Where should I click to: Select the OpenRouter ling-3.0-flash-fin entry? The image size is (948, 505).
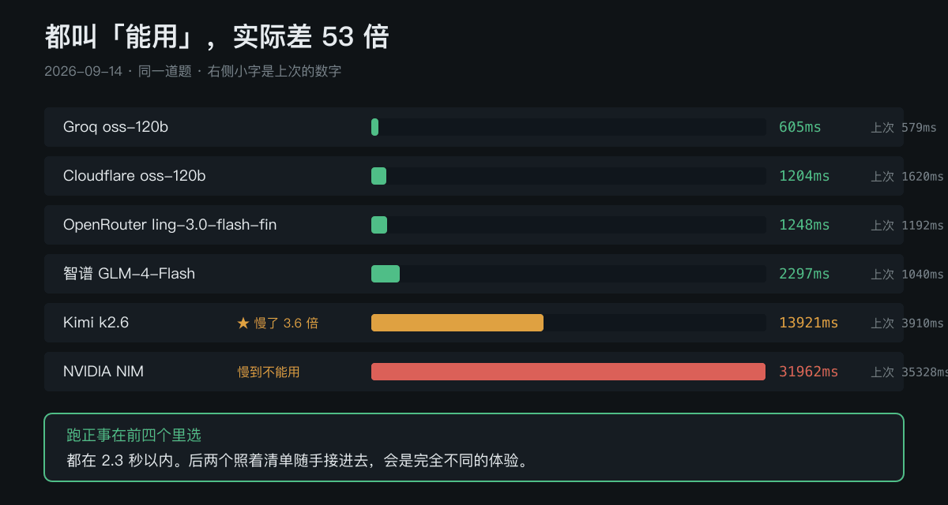pyautogui.click(x=474, y=225)
